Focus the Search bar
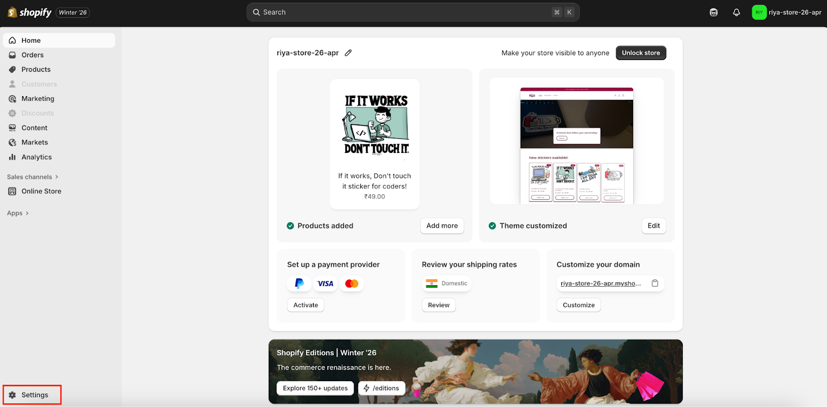The image size is (827, 407). click(413, 12)
